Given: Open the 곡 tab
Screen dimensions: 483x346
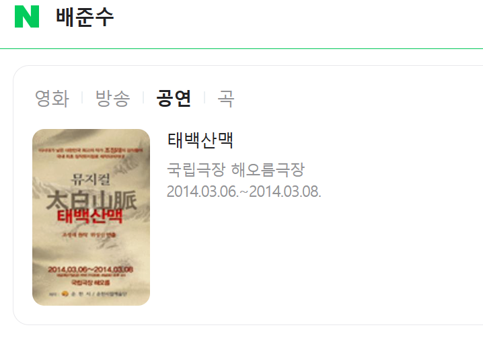Looking at the screenshot, I should (x=226, y=98).
